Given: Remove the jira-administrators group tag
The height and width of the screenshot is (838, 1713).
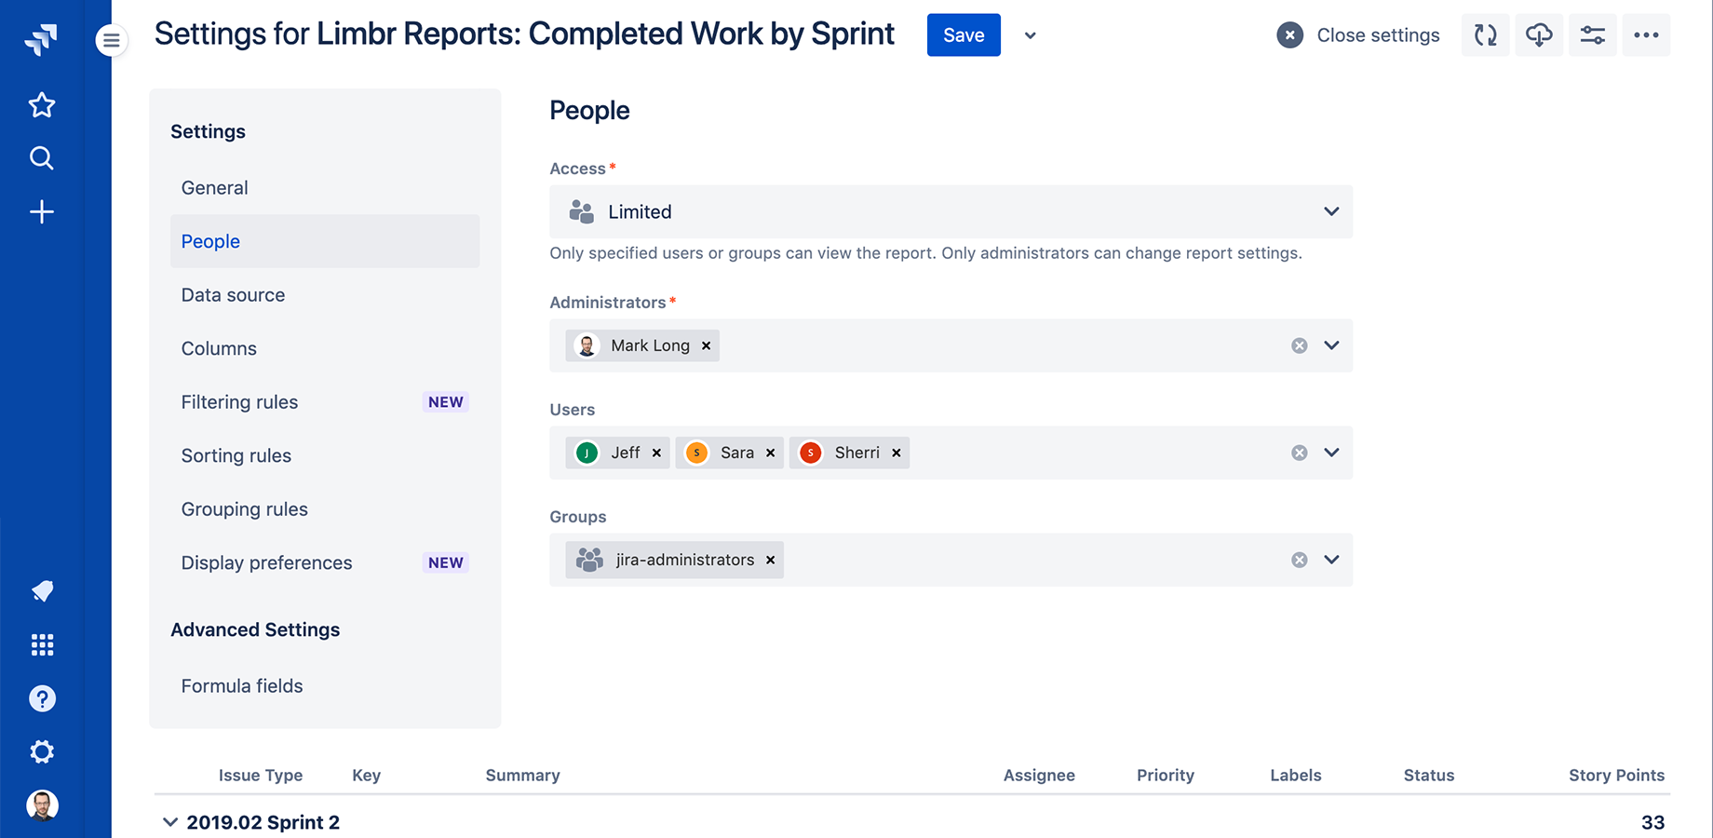Looking at the screenshot, I should coord(770,560).
